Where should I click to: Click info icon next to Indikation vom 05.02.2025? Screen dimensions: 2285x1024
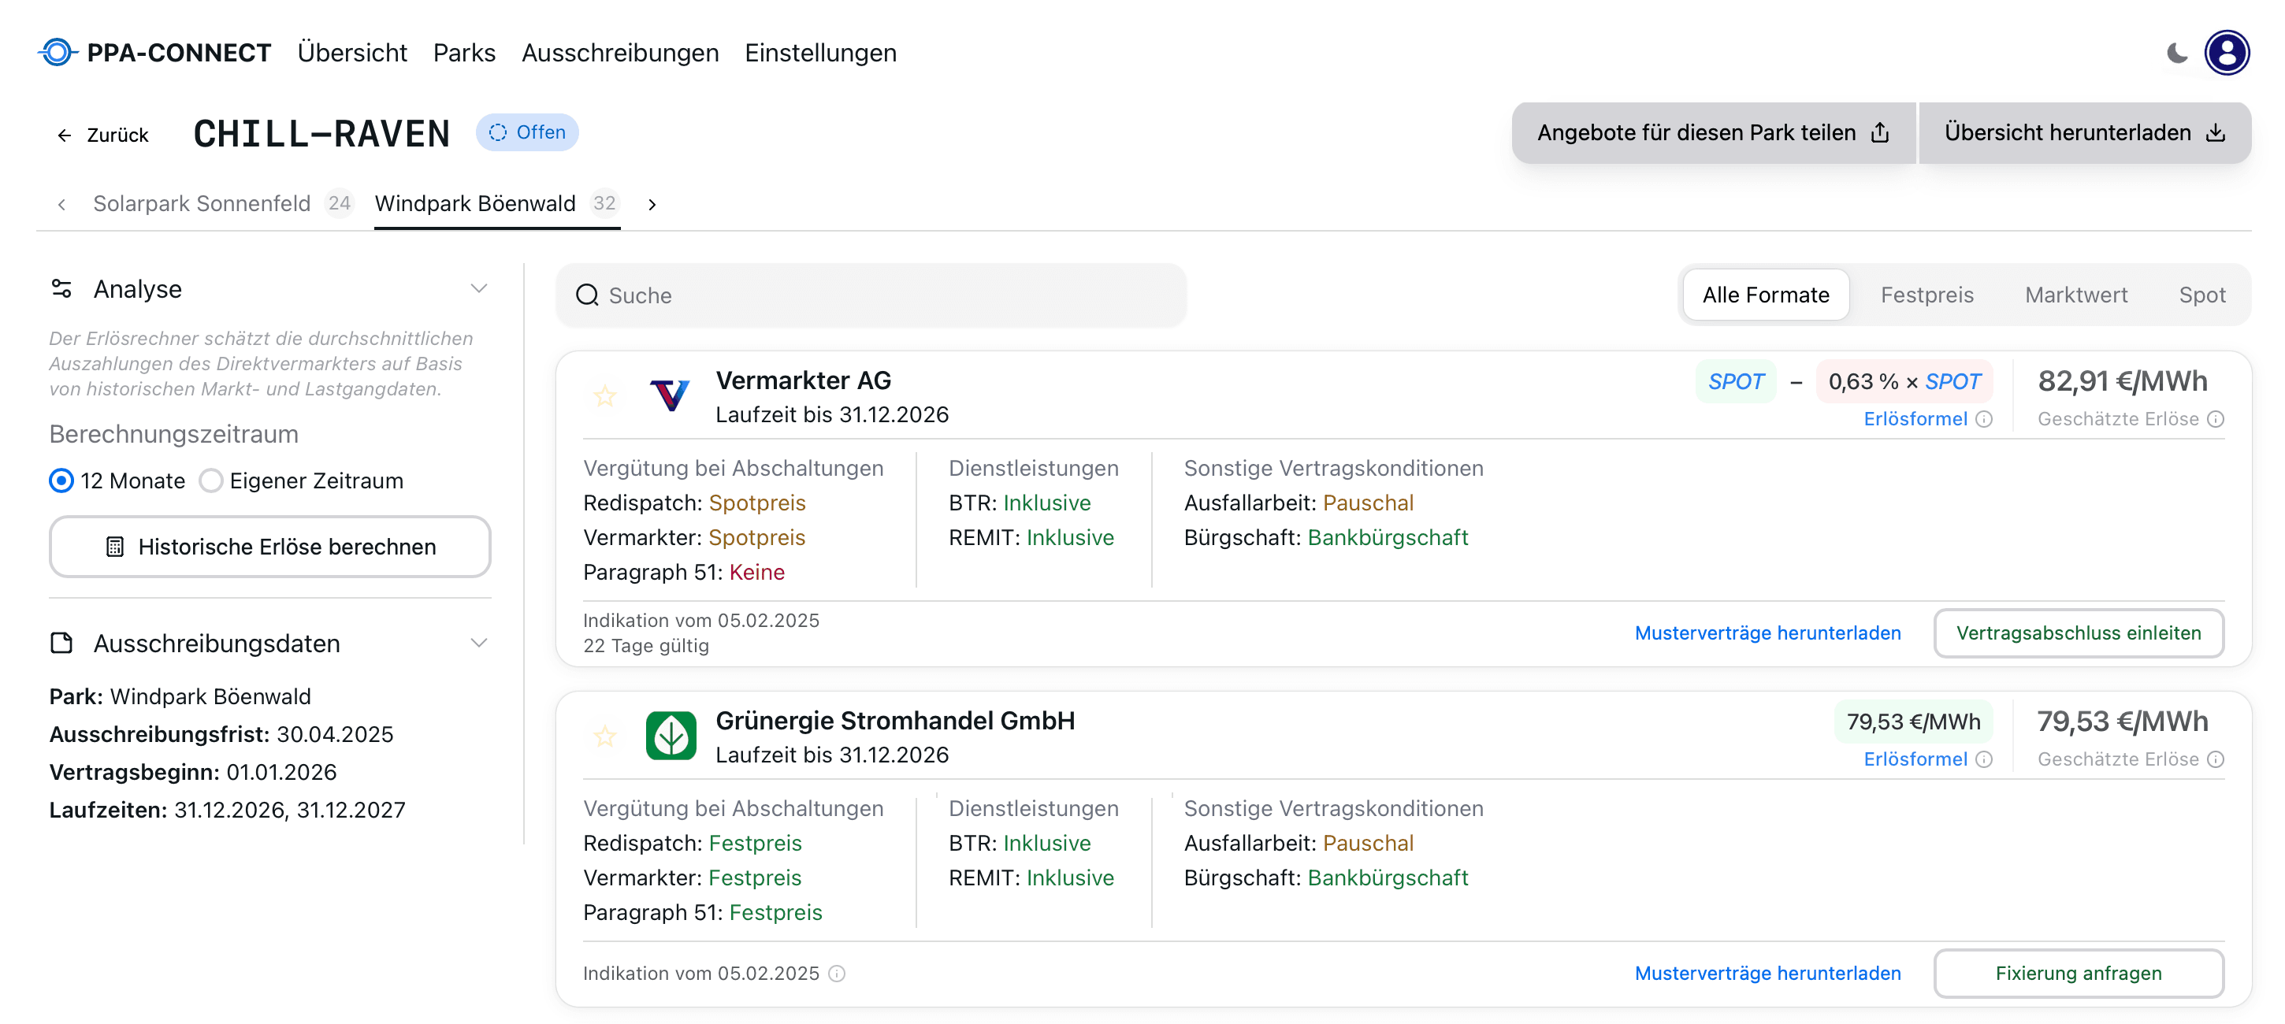[837, 974]
